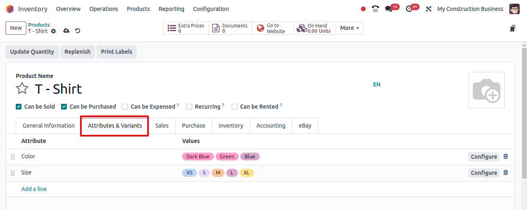
Task: Toggle the Can be Sold checkbox
Action: (19, 107)
